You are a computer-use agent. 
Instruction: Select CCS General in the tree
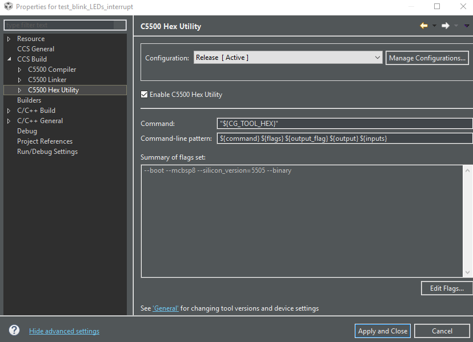coord(35,49)
